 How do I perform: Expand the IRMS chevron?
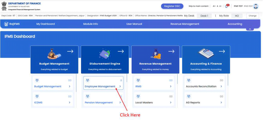171,87
